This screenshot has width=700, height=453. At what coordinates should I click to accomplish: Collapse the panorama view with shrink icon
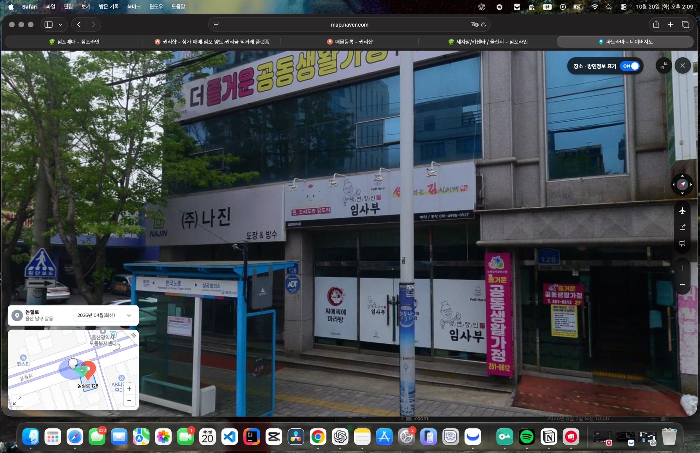tap(664, 66)
